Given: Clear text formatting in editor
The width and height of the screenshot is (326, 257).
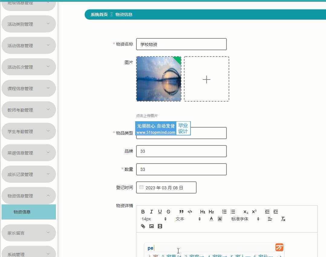Looking at the screenshot, I should point(283,219).
